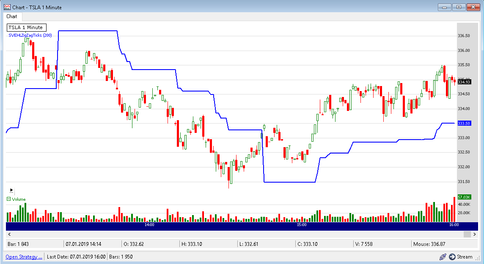
Task: Maximize the chart window
Action: tap(459, 7)
